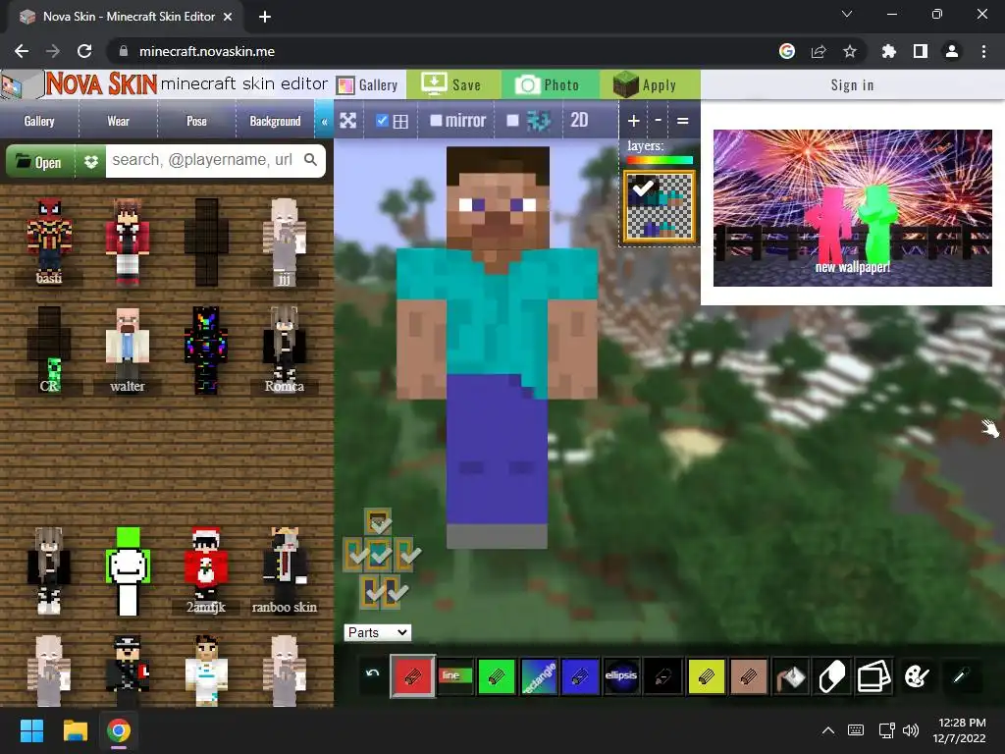Toggle right-side leg visibility checkmark

[394, 592]
